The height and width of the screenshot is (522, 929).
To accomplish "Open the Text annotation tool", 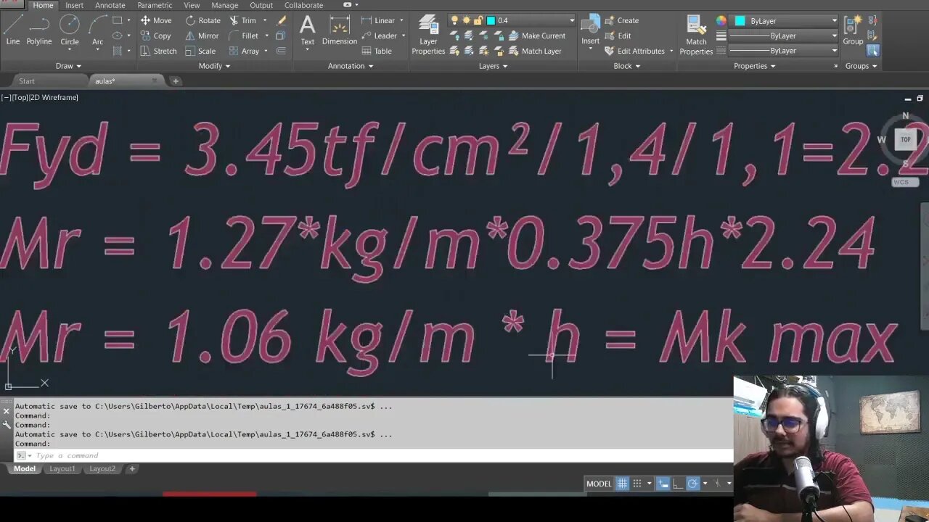I will 308,31.
